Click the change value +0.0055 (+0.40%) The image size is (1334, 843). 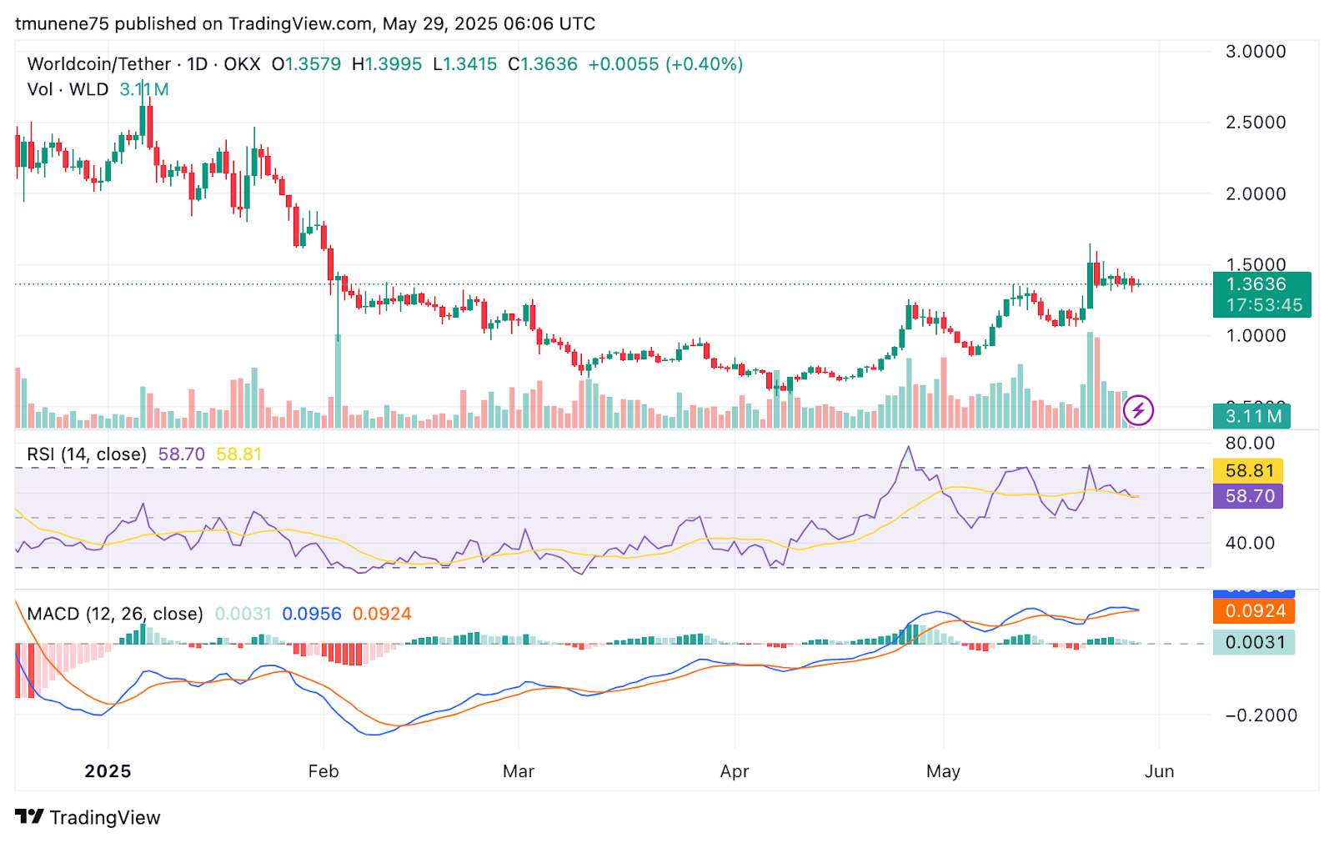(665, 64)
